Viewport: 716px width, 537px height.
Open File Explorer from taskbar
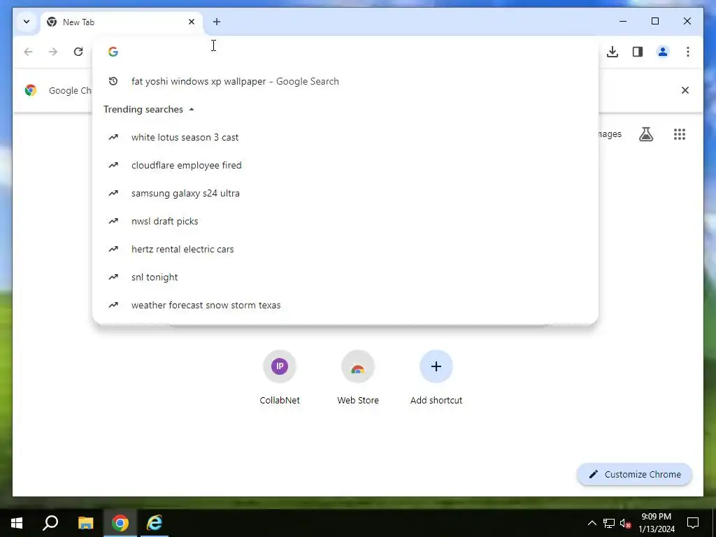(x=85, y=523)
